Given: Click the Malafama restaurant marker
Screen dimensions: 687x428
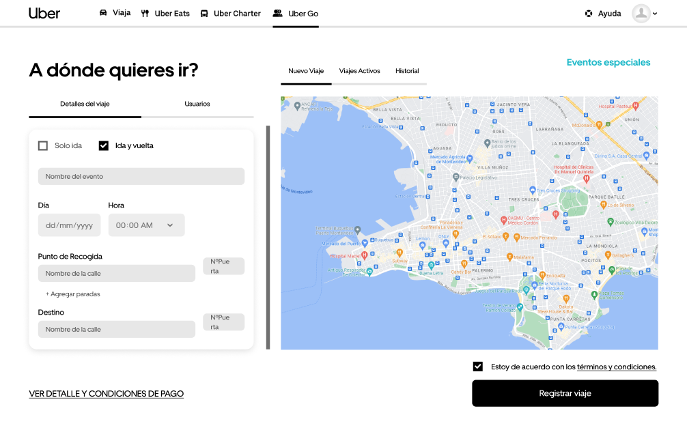Looking at the screenshot, I should coord(509,257).
